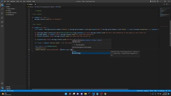Open the File menu
Viewport: 171px width, 96px height.
5,1
